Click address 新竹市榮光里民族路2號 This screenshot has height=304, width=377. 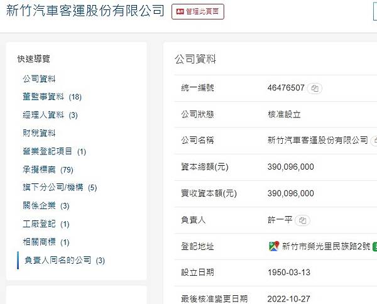[326, 246]
